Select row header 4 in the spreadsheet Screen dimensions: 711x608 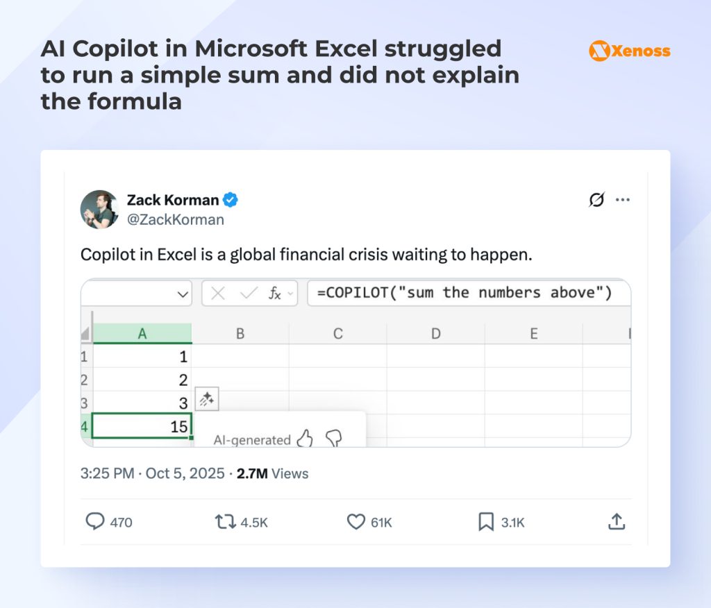coord(84,426)
